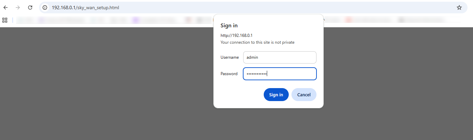
Task: Click the "Sign in" dialog heading
Action: (229, 26)
